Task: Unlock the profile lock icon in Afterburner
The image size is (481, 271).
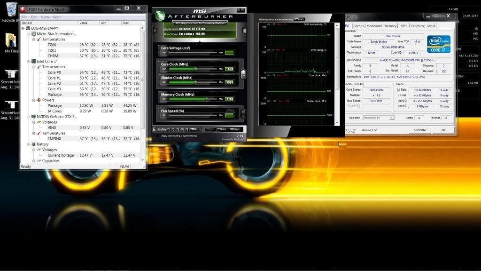Action: pos(154,129)
